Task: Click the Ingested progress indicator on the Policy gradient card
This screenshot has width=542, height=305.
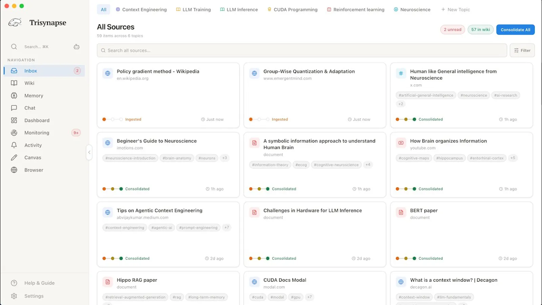Action: pos(122,119)
